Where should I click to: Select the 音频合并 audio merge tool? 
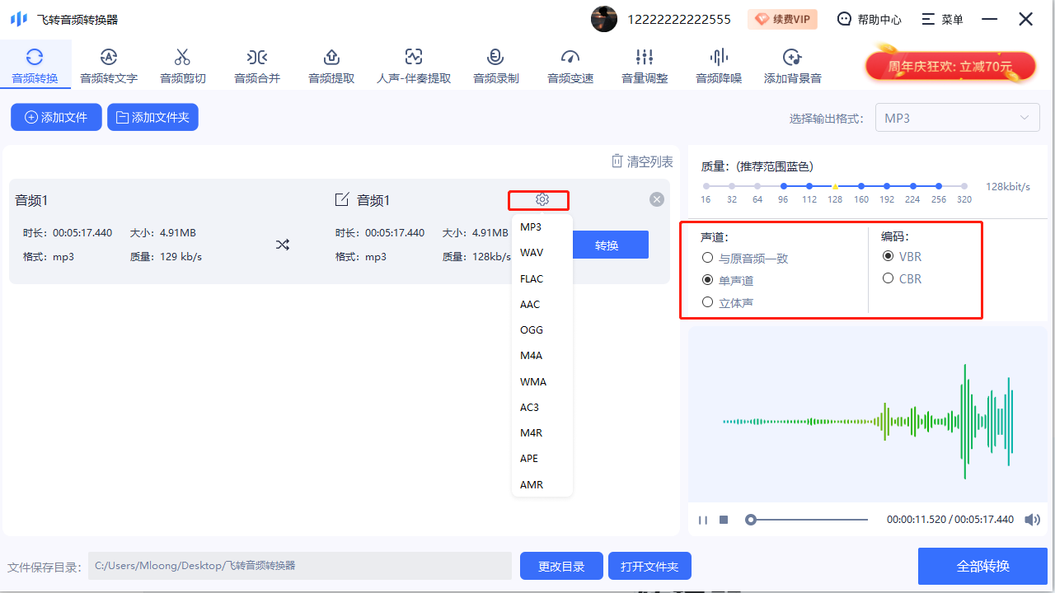pyautogui.click(x=256, y=64)
